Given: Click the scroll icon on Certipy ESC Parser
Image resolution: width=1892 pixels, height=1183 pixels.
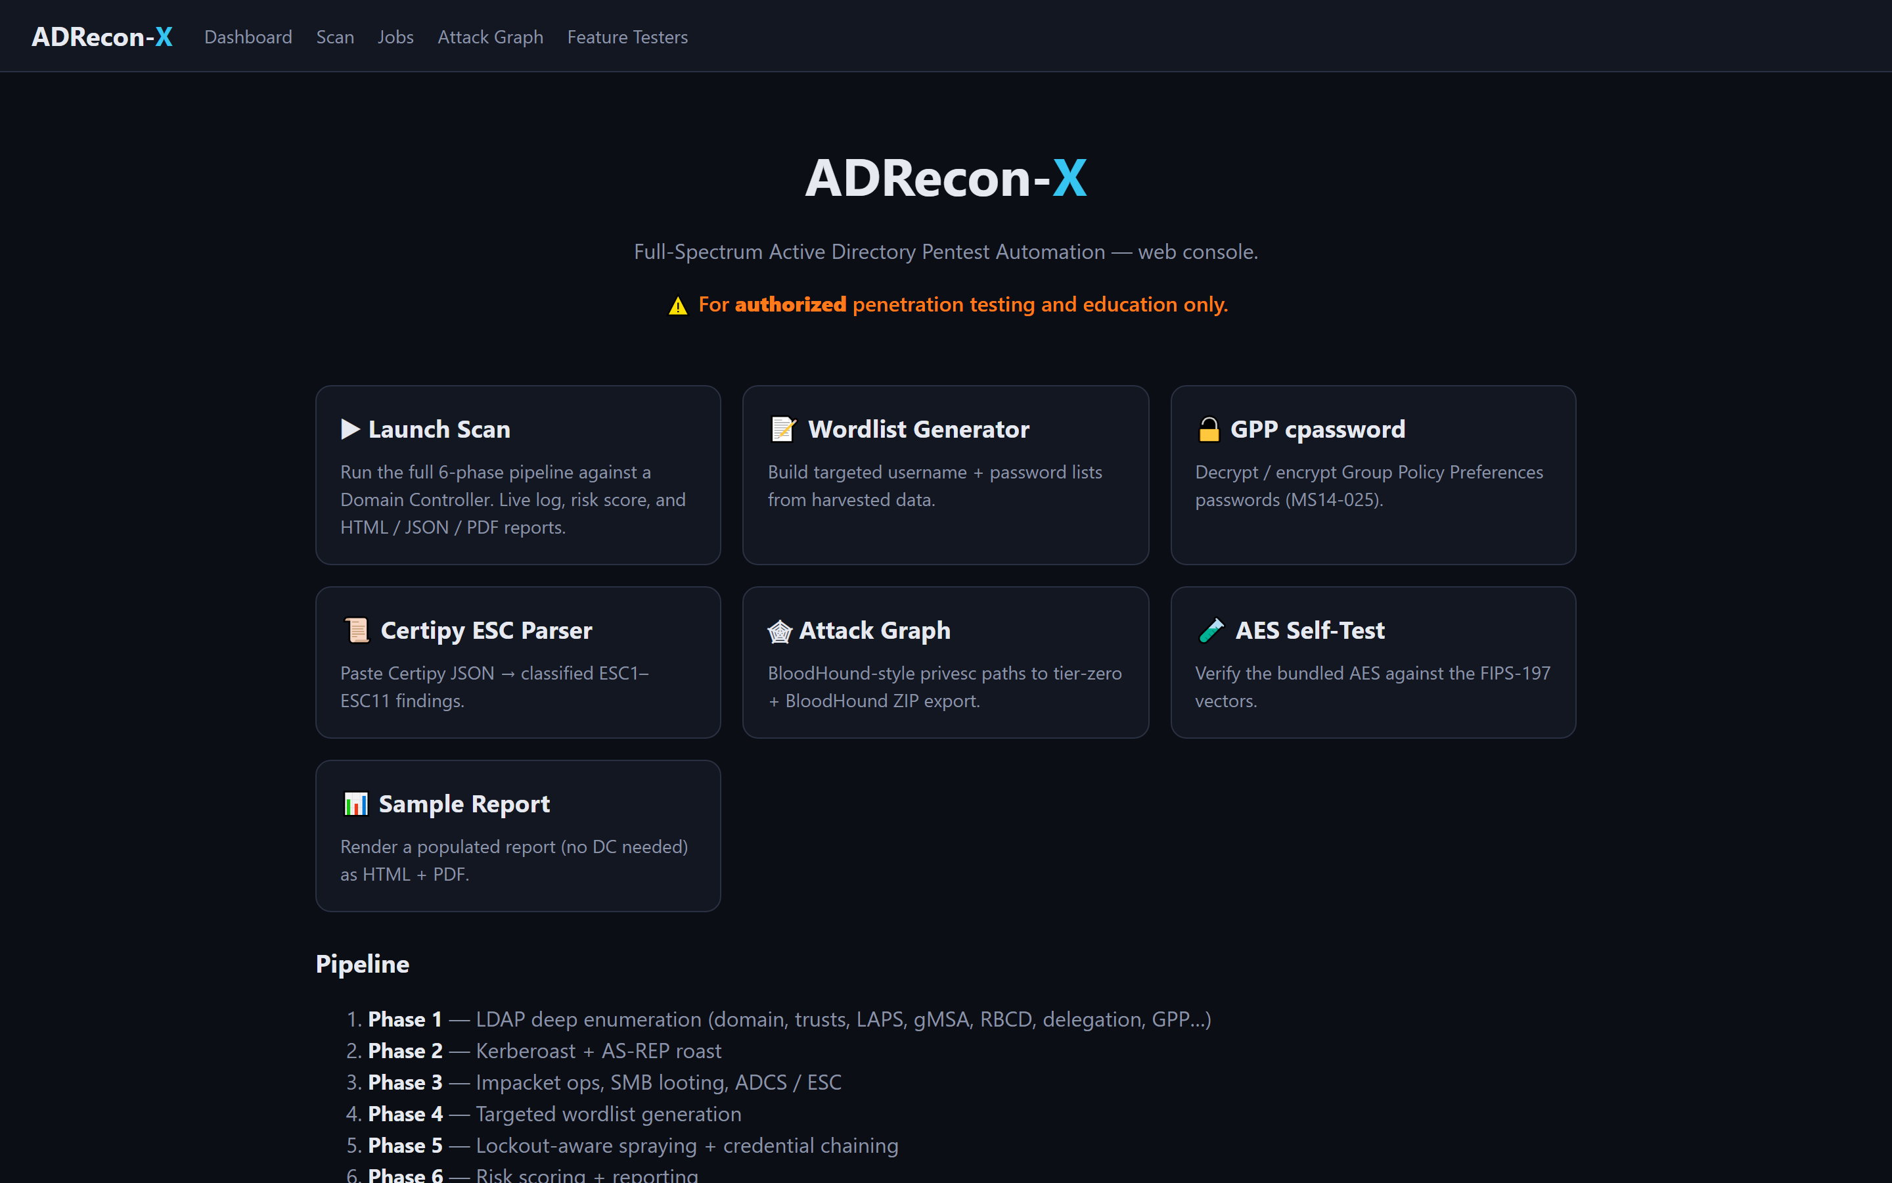Looking at the screenshot, I should click(357, 630).
